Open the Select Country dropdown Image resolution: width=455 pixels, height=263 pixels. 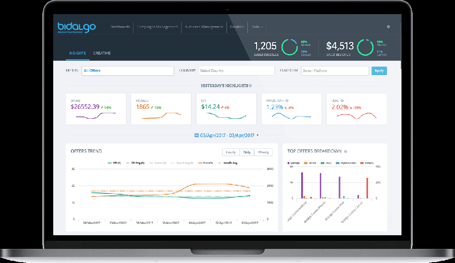pos(237,71)
